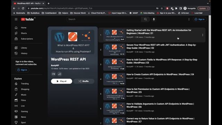Open Subscriptions in the sidebar

(26, 39)
